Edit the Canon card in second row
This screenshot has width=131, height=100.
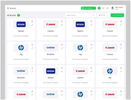tap(121, 48)
